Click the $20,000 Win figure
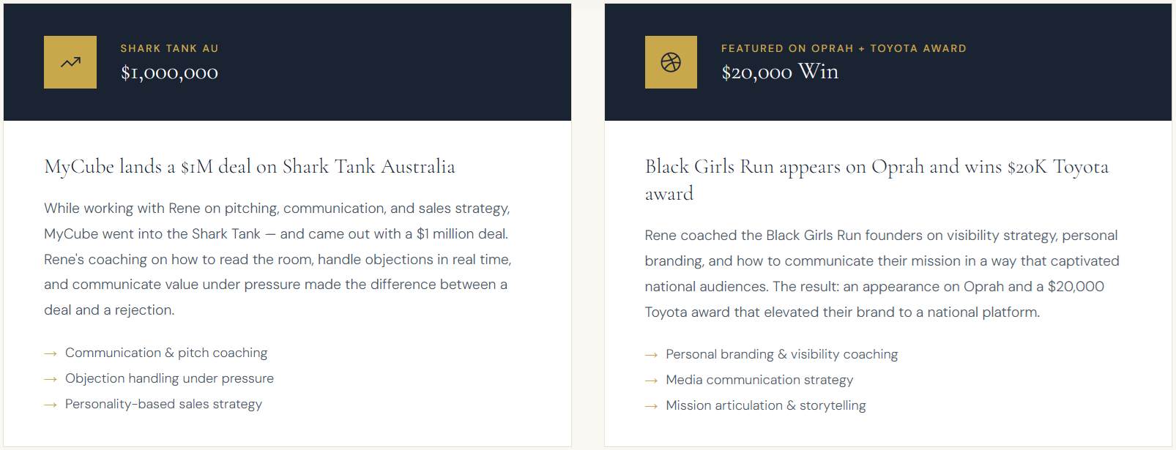1176x450 pixels. click(780, 72)
